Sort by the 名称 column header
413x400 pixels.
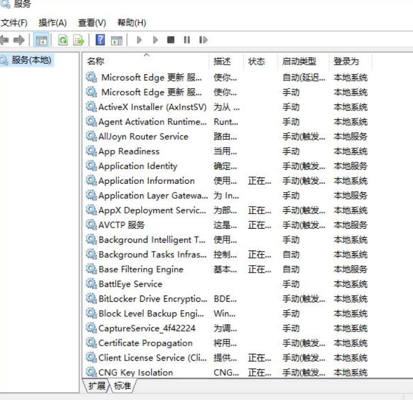[147, 61]
